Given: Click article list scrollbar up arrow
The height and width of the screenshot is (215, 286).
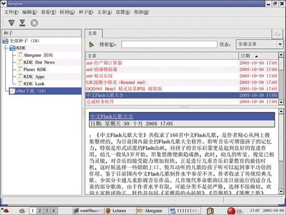Looking at the screenshot, I should coord(281,55).
